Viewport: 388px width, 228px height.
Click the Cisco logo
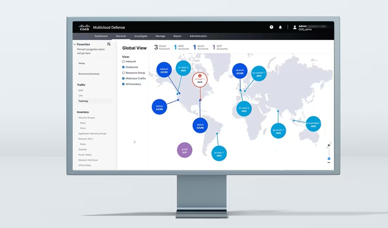tap(84, 27)
